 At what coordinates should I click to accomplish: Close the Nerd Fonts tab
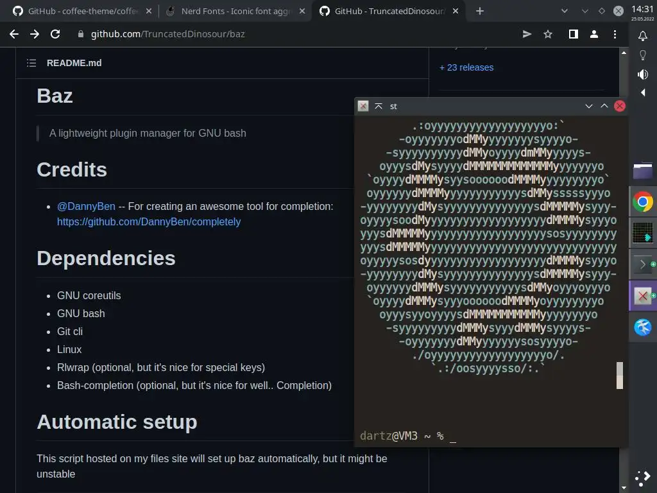point(302,12)
